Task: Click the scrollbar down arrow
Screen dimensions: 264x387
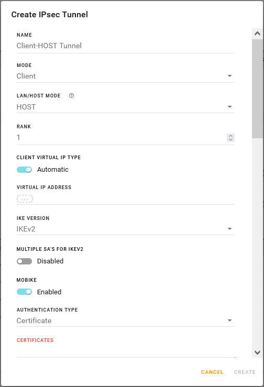Action: (257, 352)
